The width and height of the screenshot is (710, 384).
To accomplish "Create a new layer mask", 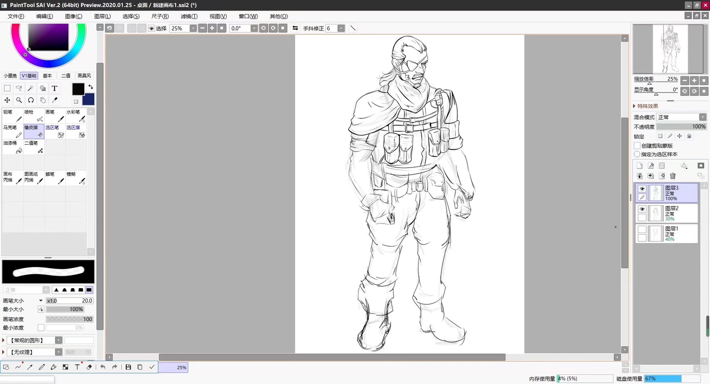I will coord(701,165).
